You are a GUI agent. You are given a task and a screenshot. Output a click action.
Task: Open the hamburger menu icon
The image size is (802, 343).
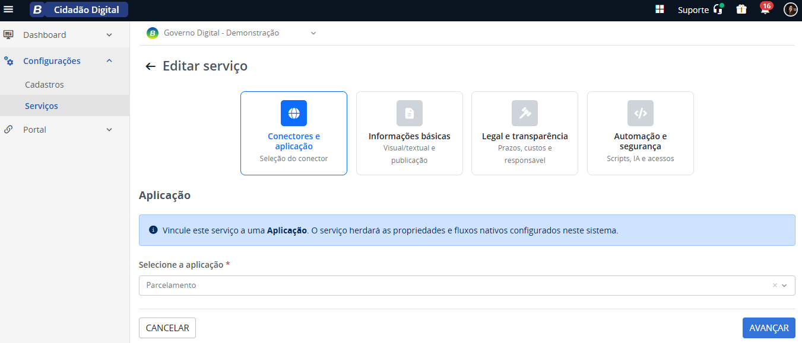click(8, 9)
